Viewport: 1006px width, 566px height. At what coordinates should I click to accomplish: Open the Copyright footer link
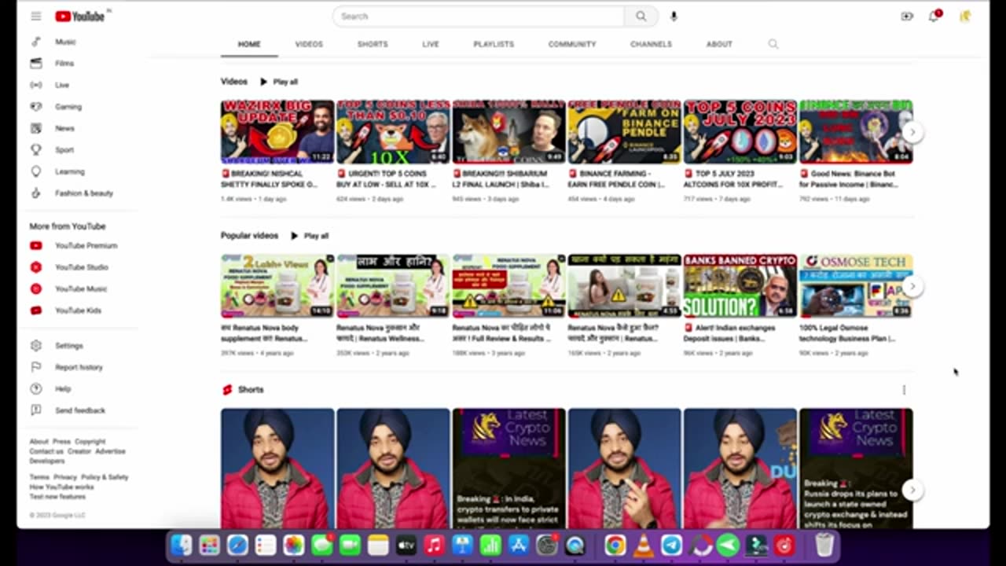(x=90, y=442)
